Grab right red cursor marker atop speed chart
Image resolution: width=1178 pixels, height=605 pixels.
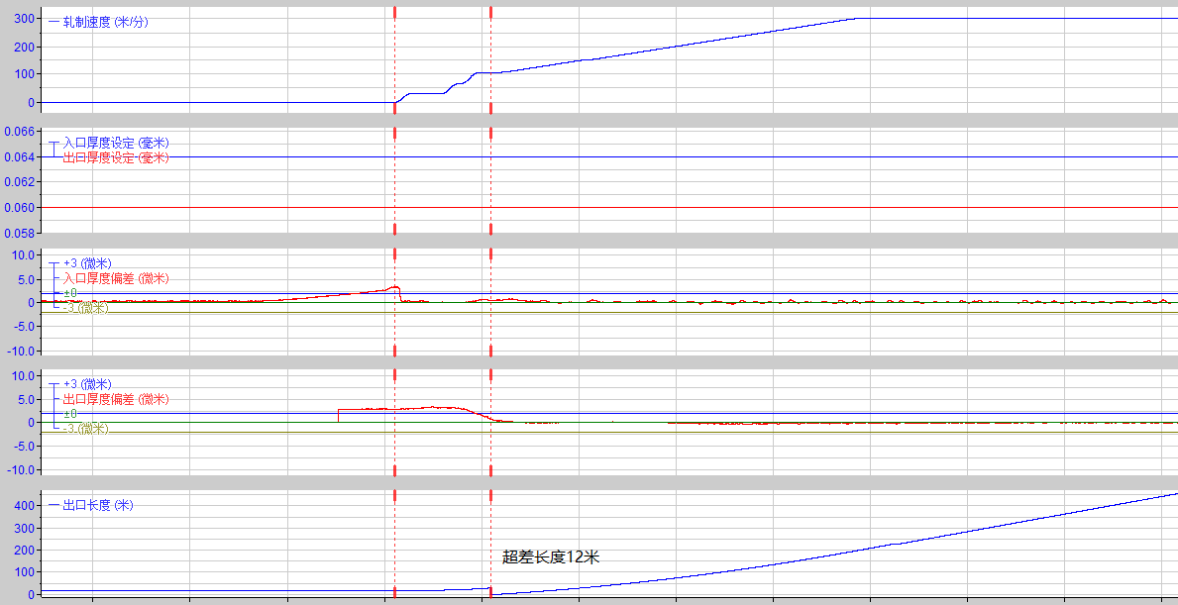point(491,12)
